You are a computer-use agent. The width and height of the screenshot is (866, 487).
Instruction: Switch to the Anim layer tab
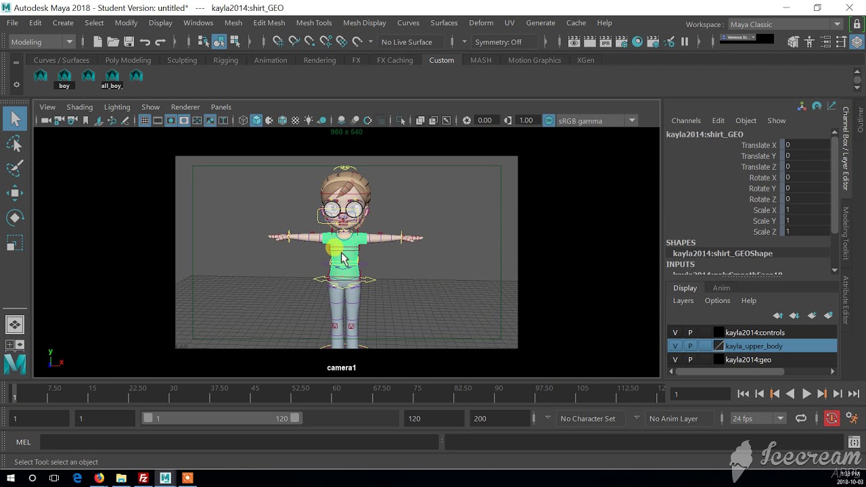click(721, 288)
